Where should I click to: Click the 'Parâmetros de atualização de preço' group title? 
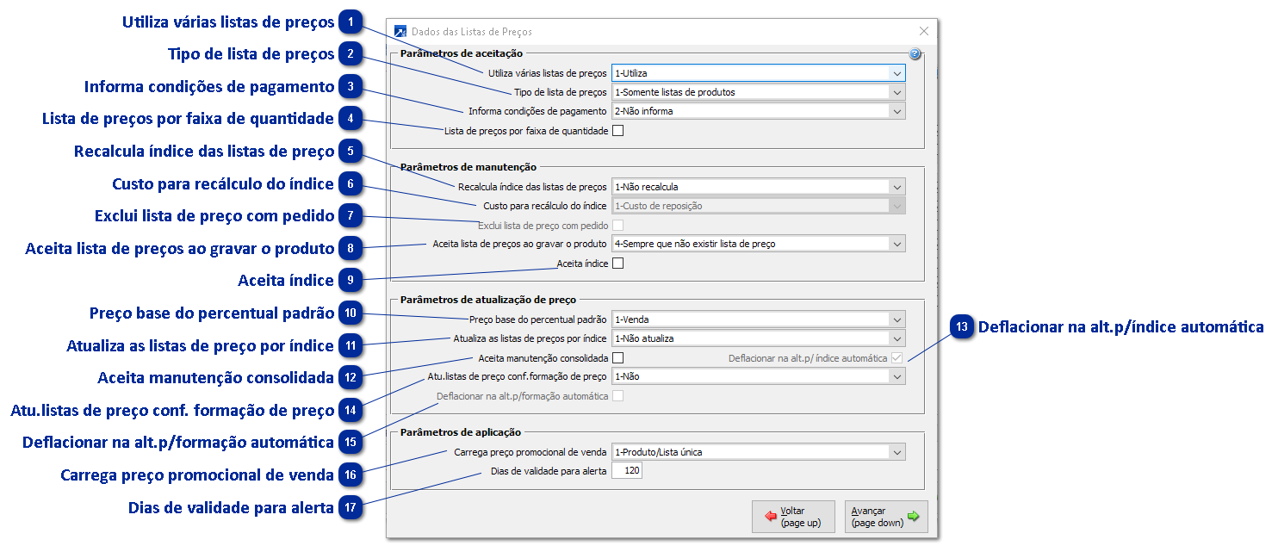click(488, 301)
